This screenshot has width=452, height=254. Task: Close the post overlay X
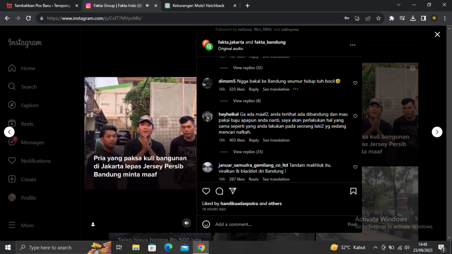(437, 34)
